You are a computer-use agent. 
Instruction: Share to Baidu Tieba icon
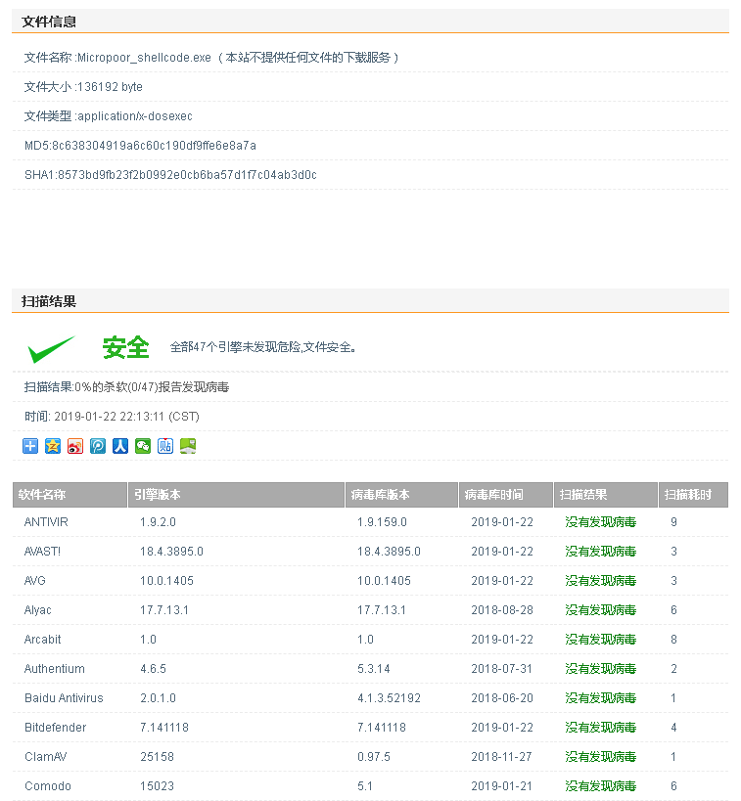coord(165,446)
